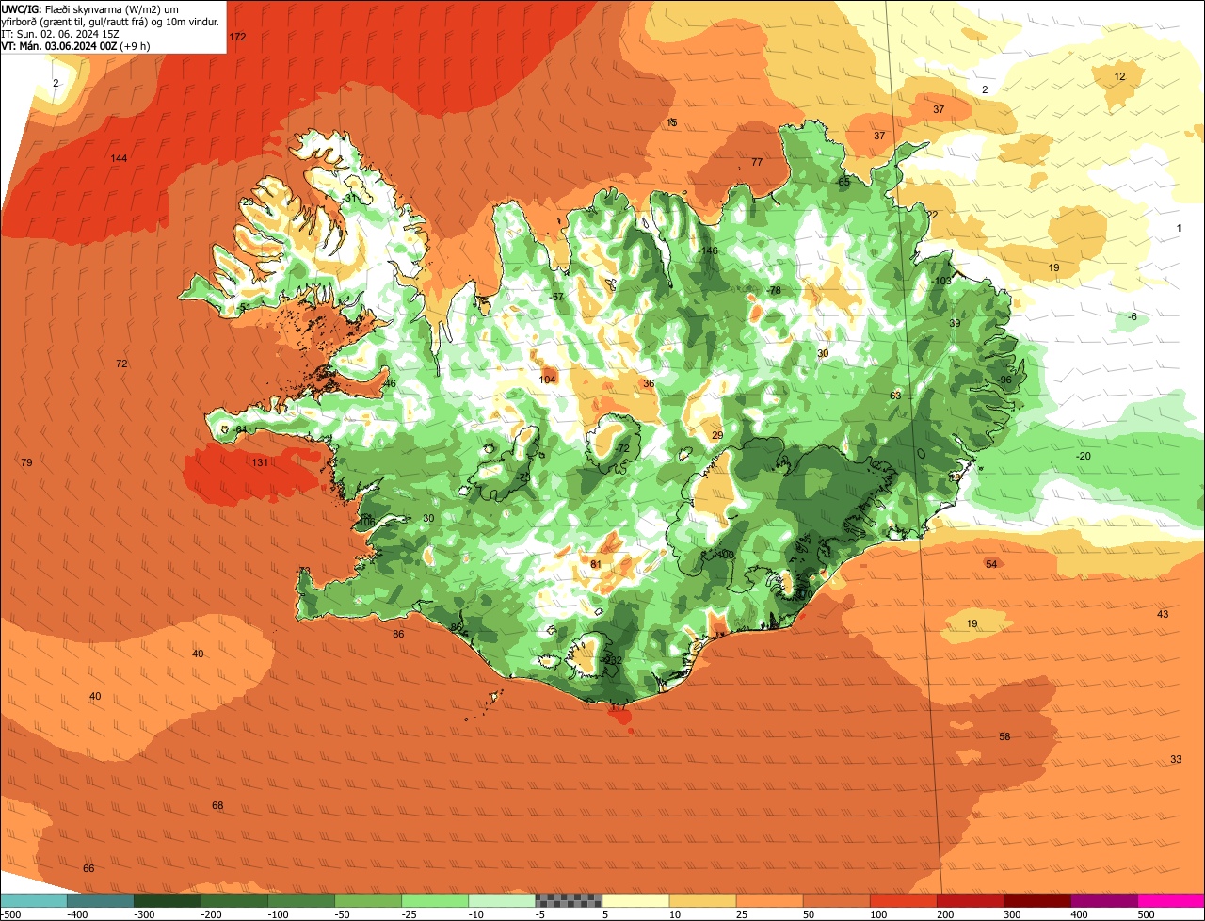Click the green -100 to -50 legend swatch
The image size is (1205, 921).
point(301,900)
